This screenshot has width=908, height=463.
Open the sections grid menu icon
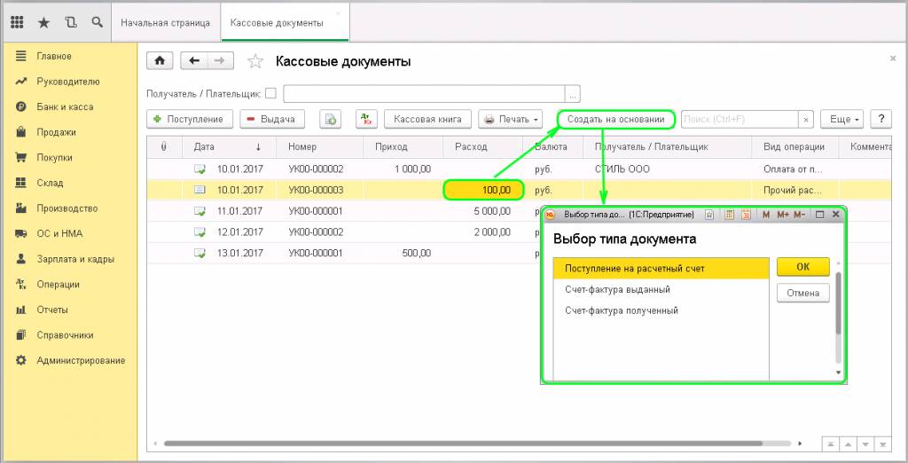(17, 22)
